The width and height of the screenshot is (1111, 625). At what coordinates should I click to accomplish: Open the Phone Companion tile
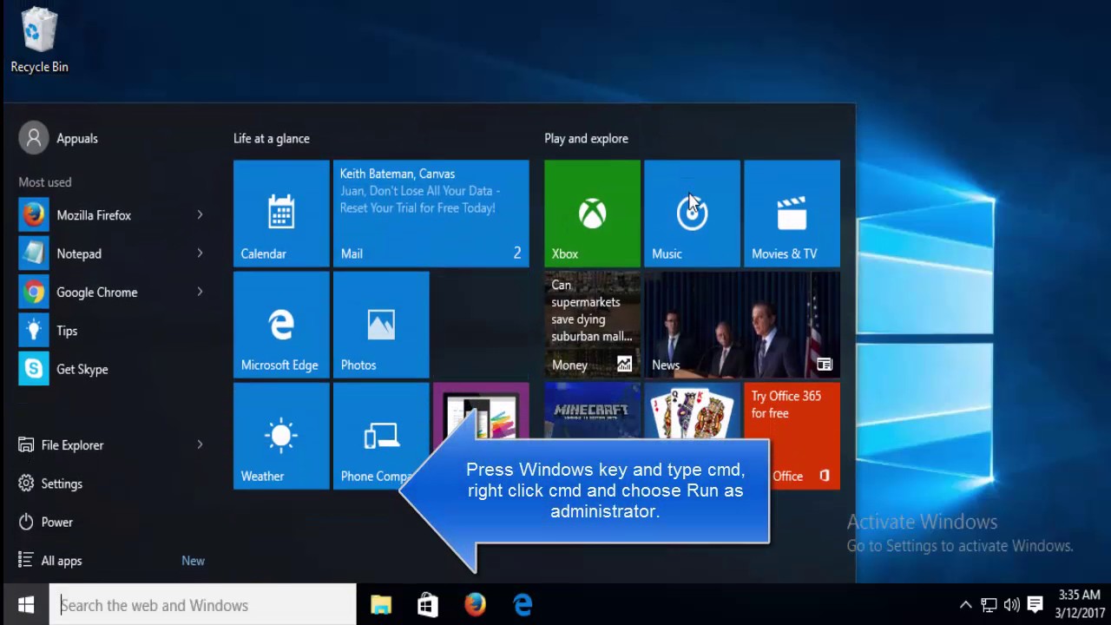381,435
